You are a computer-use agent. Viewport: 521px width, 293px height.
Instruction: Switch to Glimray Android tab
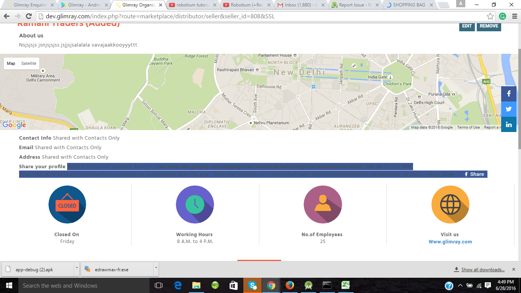(83, 5)
